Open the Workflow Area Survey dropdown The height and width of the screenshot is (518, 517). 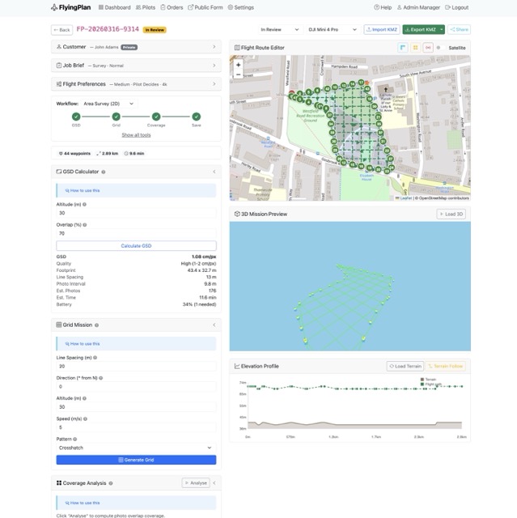tap(108, 104)
